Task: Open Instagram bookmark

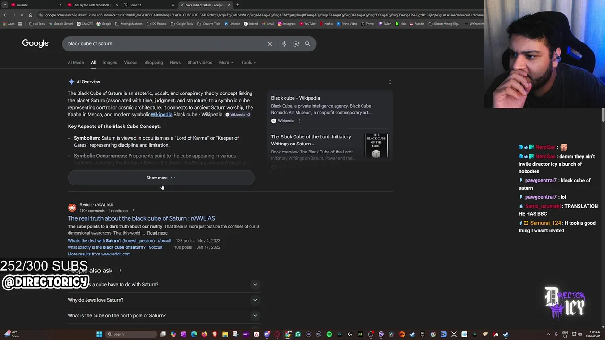Action: 287,24
